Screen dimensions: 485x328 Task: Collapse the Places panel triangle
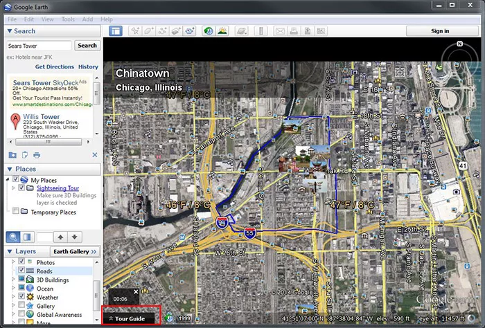[x=10, y=170]
